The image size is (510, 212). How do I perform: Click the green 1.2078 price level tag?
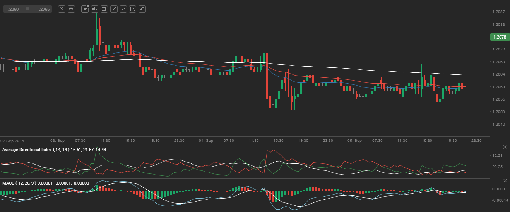point(499,37)
